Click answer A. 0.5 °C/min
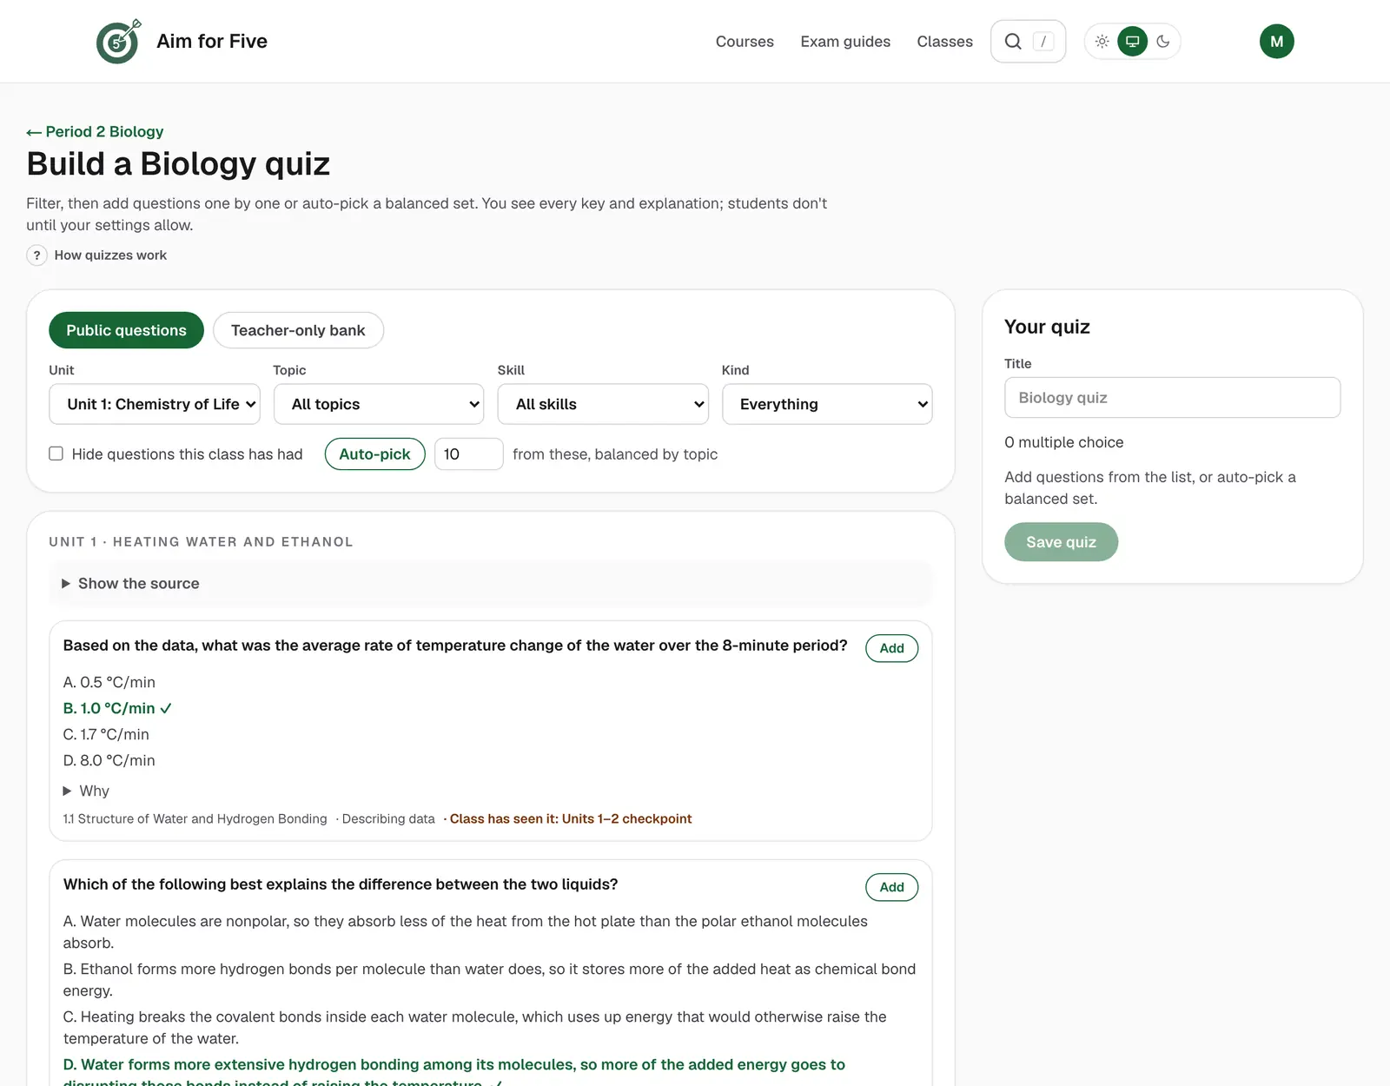Viewport: 1390px width, 1086px height. pos(109,682)
